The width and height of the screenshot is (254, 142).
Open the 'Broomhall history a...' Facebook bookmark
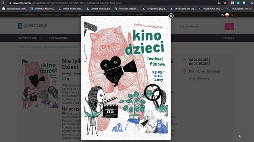tap(43, 9)
